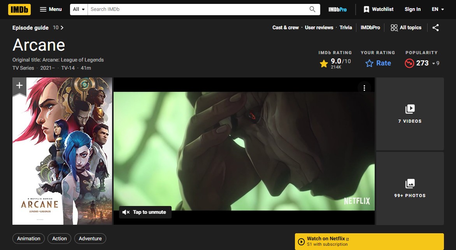This screenshot has width=456, height=250.
Task: Select the Animation genre chip
Action: pos(28,238)
